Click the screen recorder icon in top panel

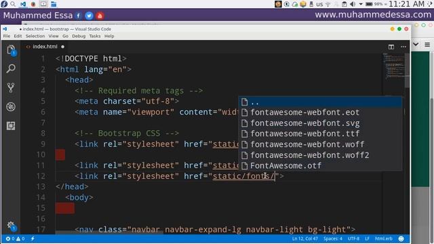click(43, 4)
